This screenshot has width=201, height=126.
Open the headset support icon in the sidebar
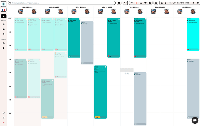point(4,113)
